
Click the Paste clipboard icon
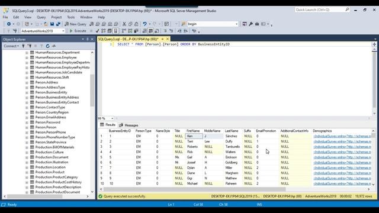[x=136, y=24]
